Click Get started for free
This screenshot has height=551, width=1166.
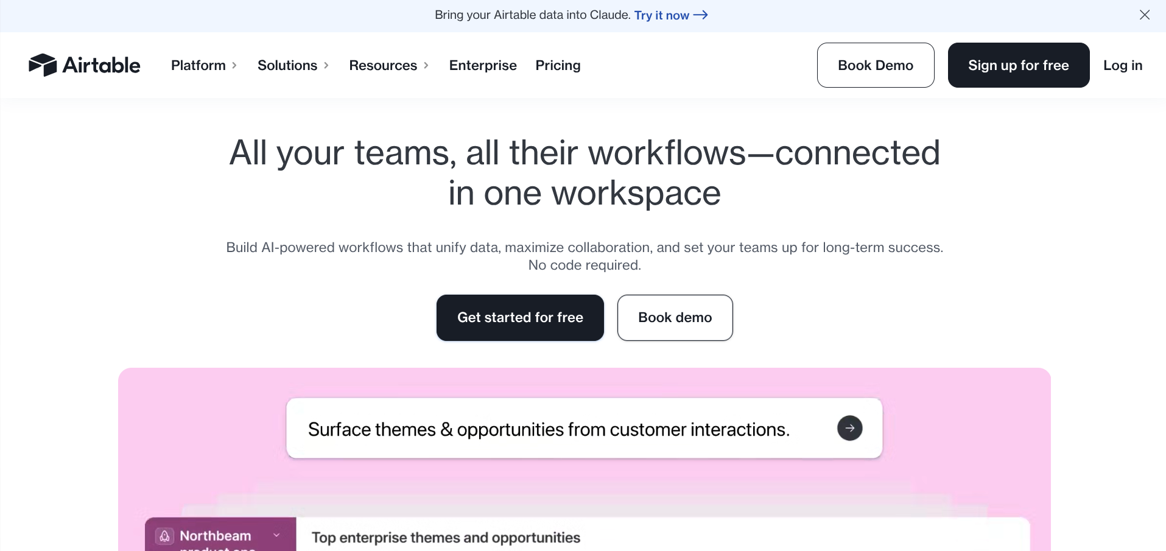(520, 318)
